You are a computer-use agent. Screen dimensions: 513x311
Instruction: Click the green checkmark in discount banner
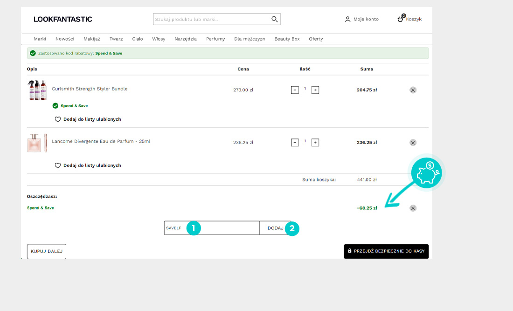point(33,53)
